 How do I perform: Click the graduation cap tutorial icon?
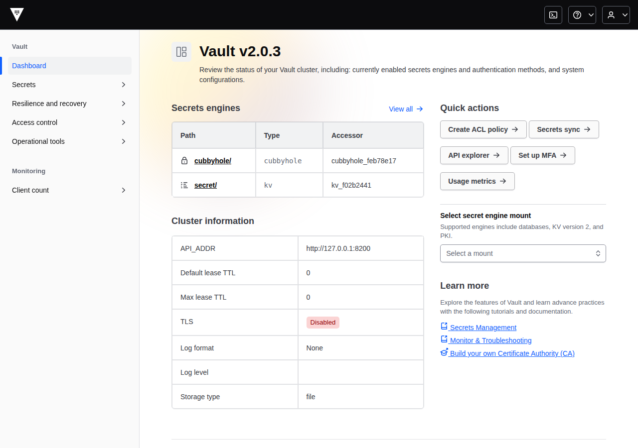click(444, 352)
